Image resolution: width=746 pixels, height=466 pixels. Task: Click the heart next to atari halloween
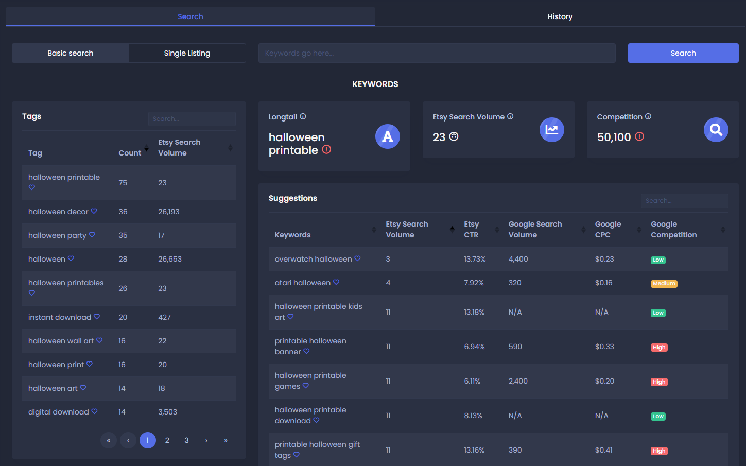[x=336, y=282]
